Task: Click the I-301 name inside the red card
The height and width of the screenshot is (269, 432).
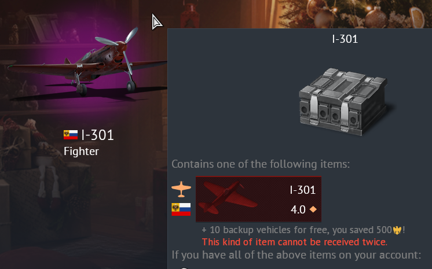Action: coord(302,190)
